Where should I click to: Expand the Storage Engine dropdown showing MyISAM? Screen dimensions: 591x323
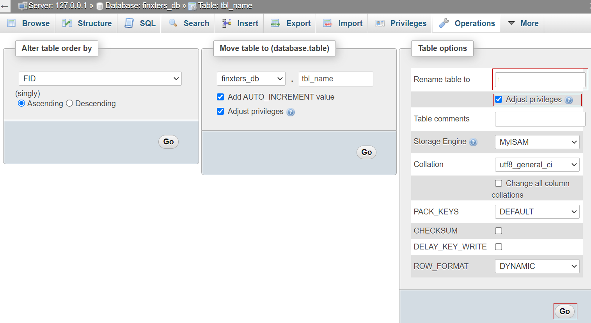click(x=537, y=142)
